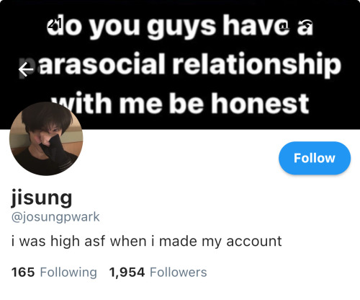The height and width of the screenshot is (300, 360).
Task: Click the word Following
Action: coord(68,273)
